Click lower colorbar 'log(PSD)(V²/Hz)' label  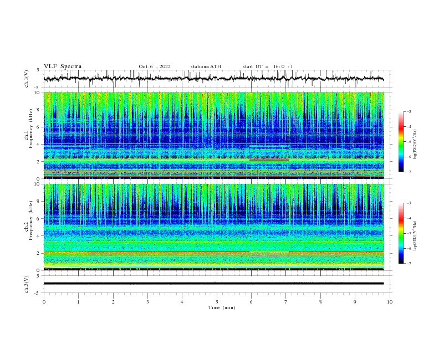(x=415, y=235)
